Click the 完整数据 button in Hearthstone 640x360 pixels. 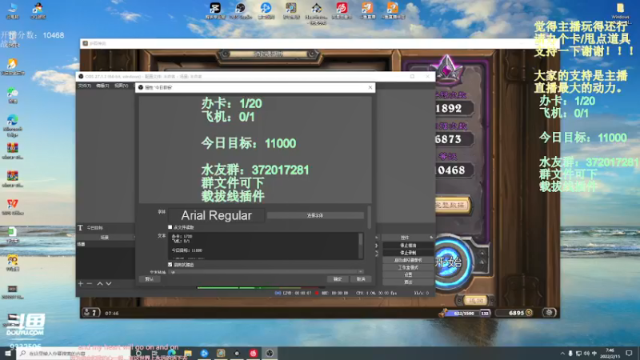[x=450, y=205]
